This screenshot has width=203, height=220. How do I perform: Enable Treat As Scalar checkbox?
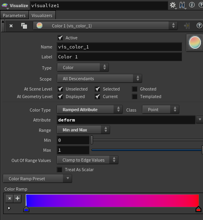pyautogui.click(x=59, y=170)
